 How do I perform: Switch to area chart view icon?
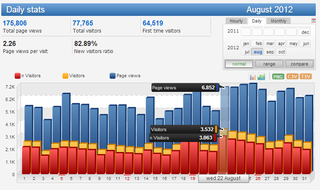[261, 76]
